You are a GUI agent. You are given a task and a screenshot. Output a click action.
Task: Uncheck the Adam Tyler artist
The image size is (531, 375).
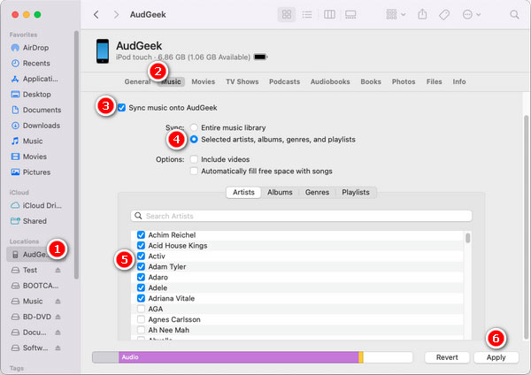(x=141, y=267)
